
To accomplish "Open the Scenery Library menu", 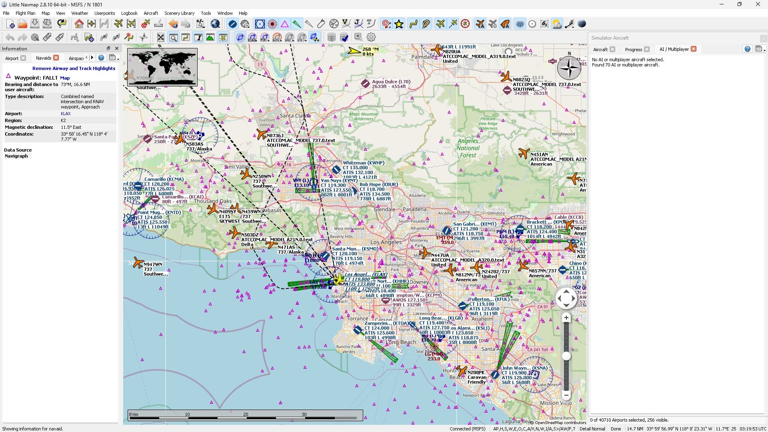I will [x=179, y=13].
